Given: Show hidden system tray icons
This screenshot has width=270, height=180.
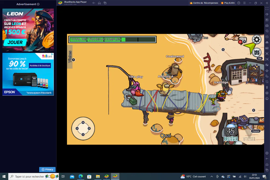Looking at the screenshot, I should [212, 176].
